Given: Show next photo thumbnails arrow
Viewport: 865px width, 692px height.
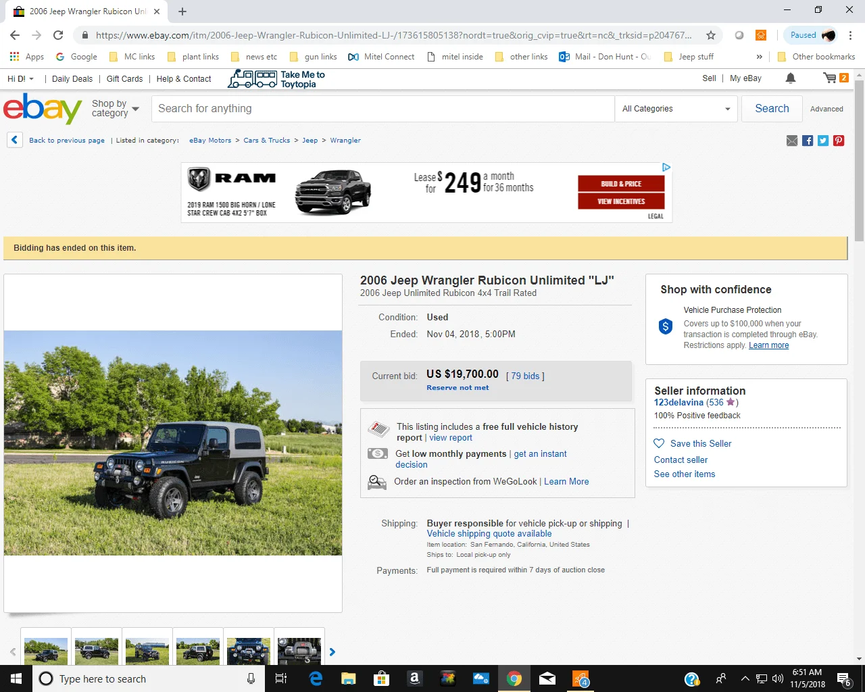Looking at the screenshot, I should (332, 652).
